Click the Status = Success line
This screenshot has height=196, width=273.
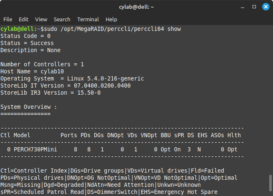point(27,43)
